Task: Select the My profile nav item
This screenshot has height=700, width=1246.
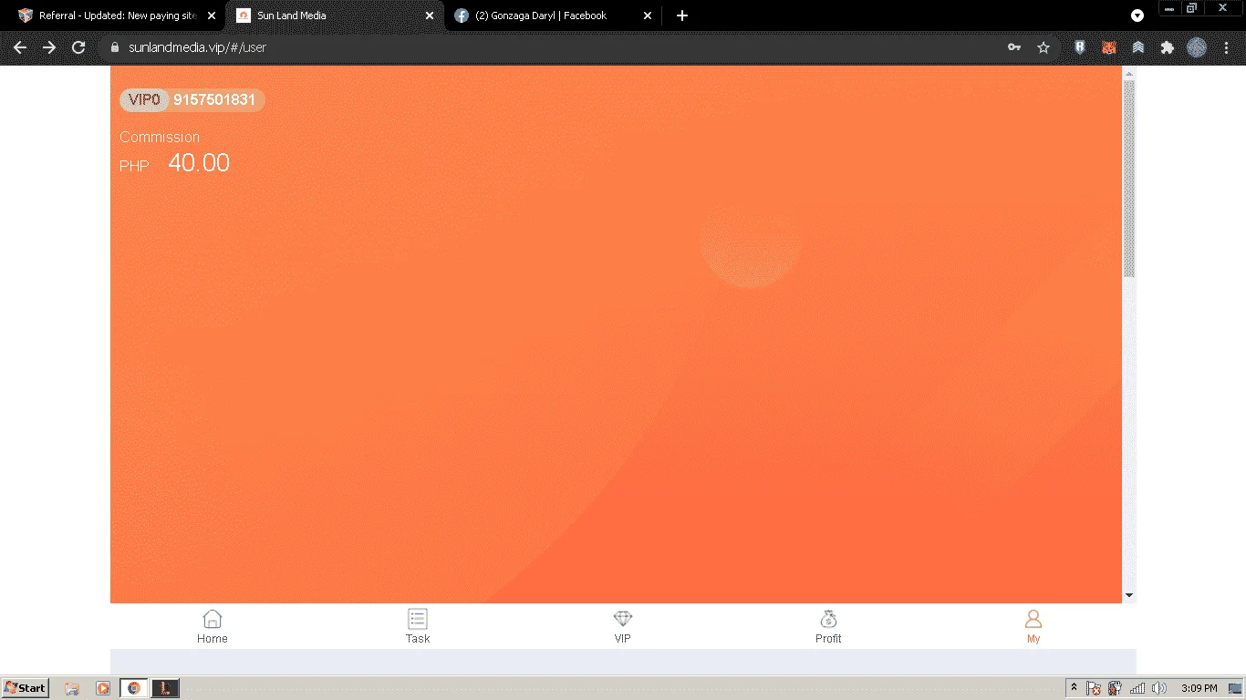Action: pos(1033,626)
